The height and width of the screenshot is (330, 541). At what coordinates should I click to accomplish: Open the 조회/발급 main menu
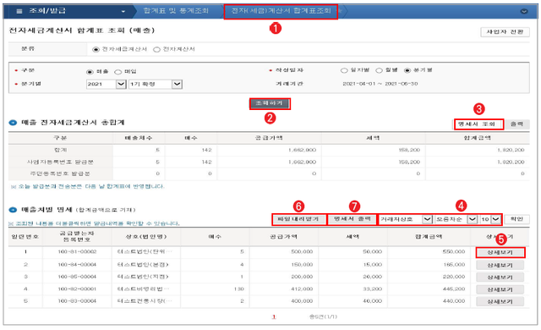[x=47, y=11]
